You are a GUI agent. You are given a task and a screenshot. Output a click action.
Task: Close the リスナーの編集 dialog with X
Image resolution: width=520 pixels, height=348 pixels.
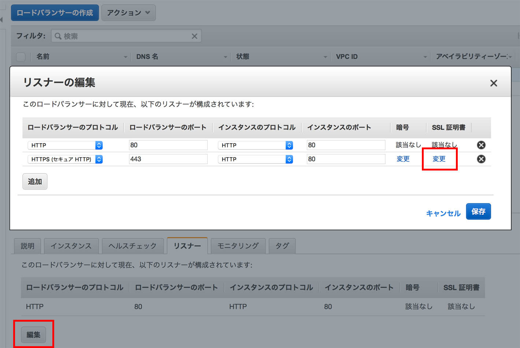coord(493,83)
